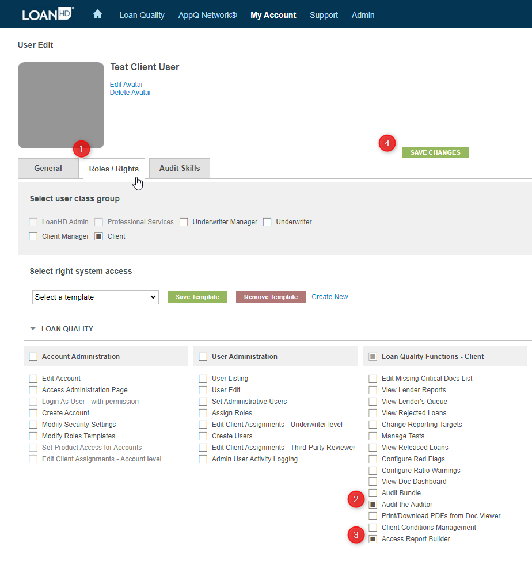Check View Lender Reports right
Screen dimensions: 532x573
373,390
